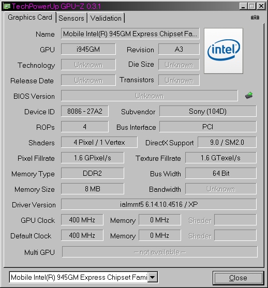Click the Technology Unknown field

[88, 65]
